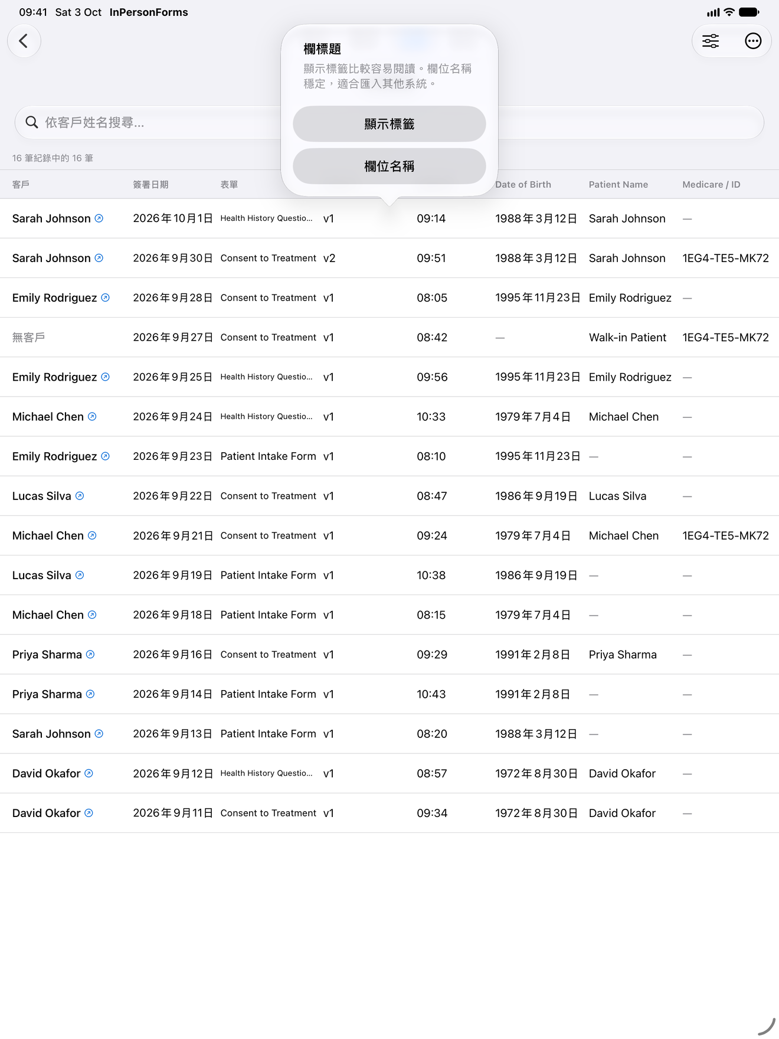Open client link icon for Priya Sharma, 9月16日 row

[x=90, y=654]
